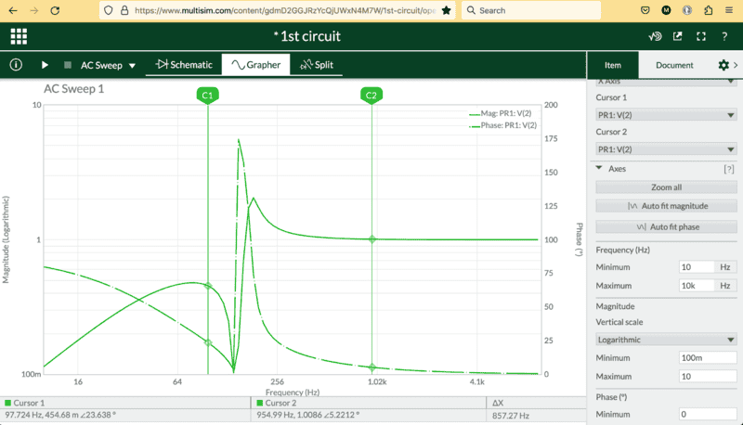743x425 pixels.
Task: Click Auto fit magnitude button
Action: pos(666,206)
